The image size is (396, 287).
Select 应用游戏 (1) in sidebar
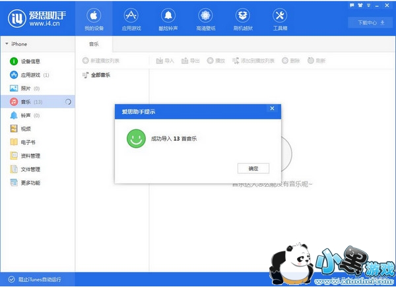(x=38, y=75)
